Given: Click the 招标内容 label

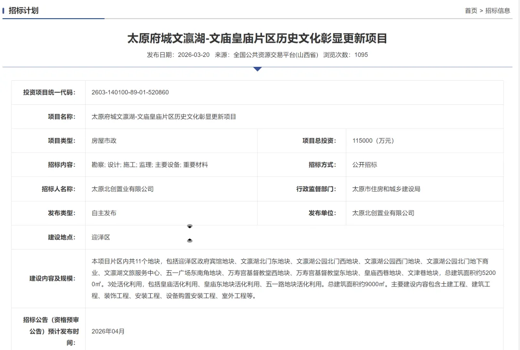Looking at the screenshot, I should point(62,165).
